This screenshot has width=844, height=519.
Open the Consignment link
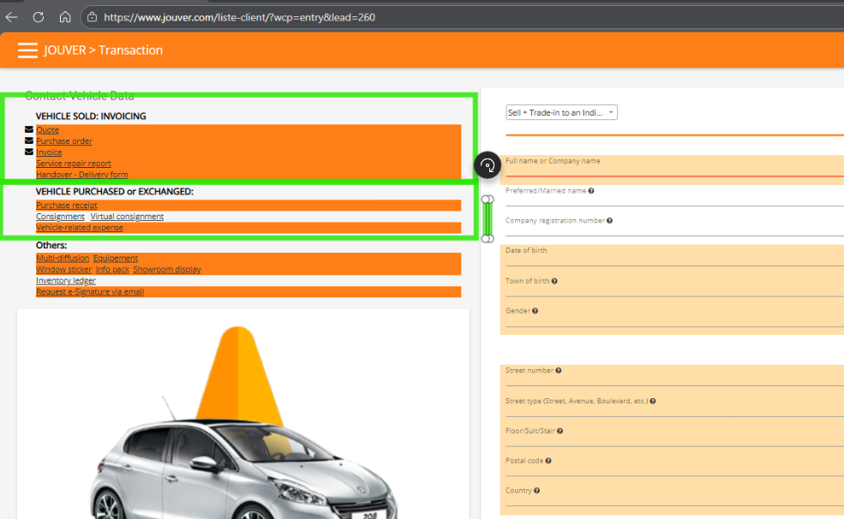click(60, 216)
